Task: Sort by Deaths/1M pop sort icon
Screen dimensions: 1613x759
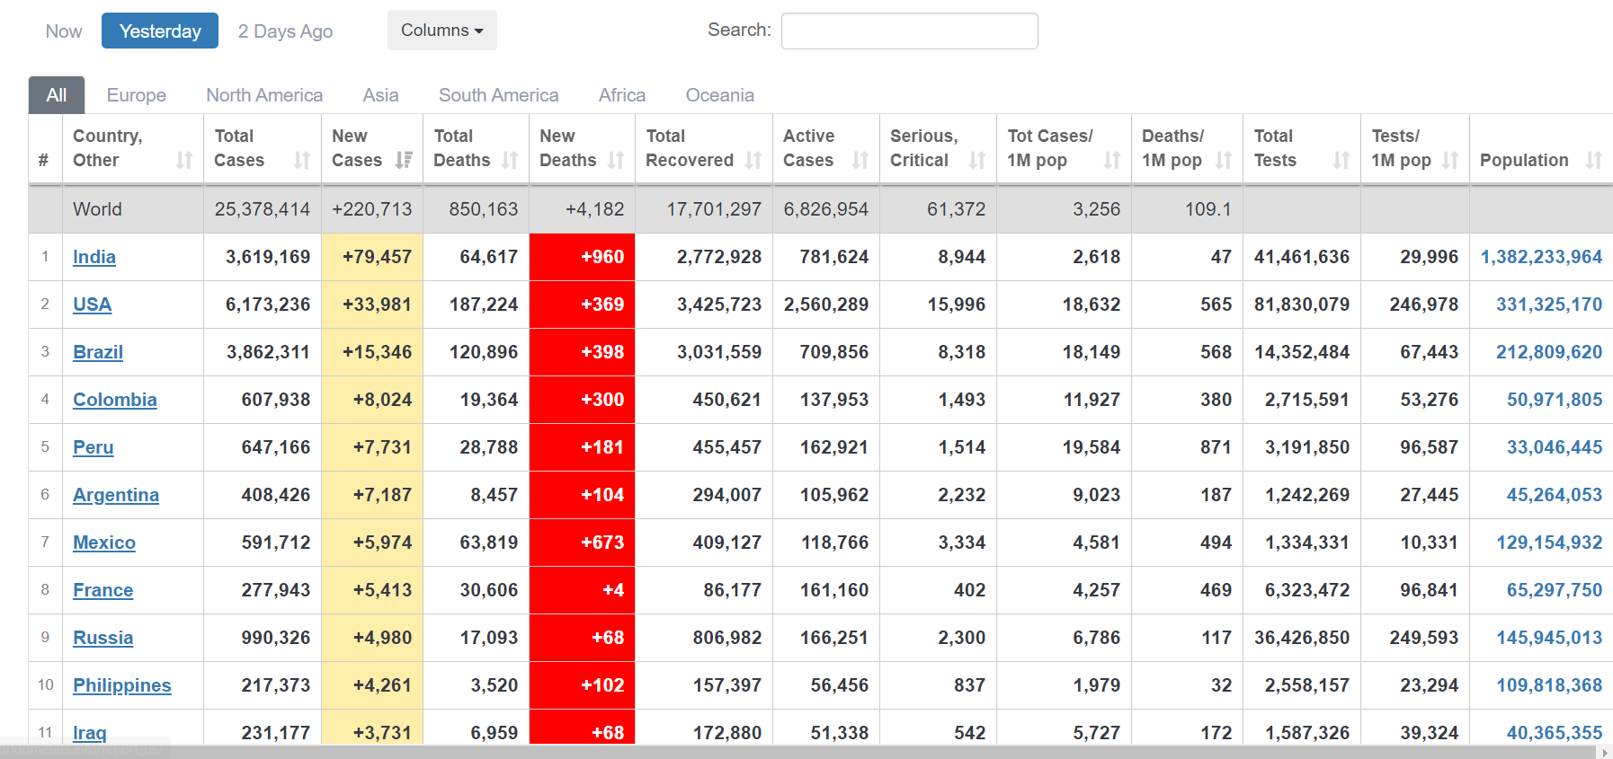Action: (1224, 160)
